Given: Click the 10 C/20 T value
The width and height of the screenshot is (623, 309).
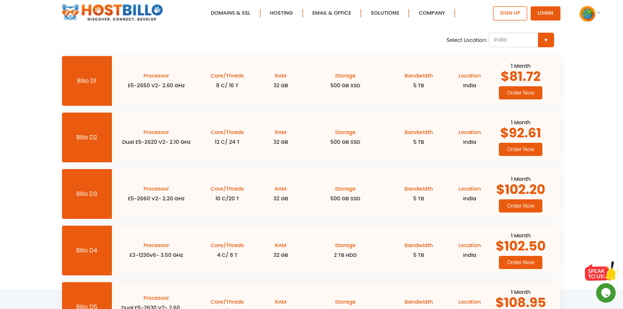Looking at the screenshot, I should 227,198.
